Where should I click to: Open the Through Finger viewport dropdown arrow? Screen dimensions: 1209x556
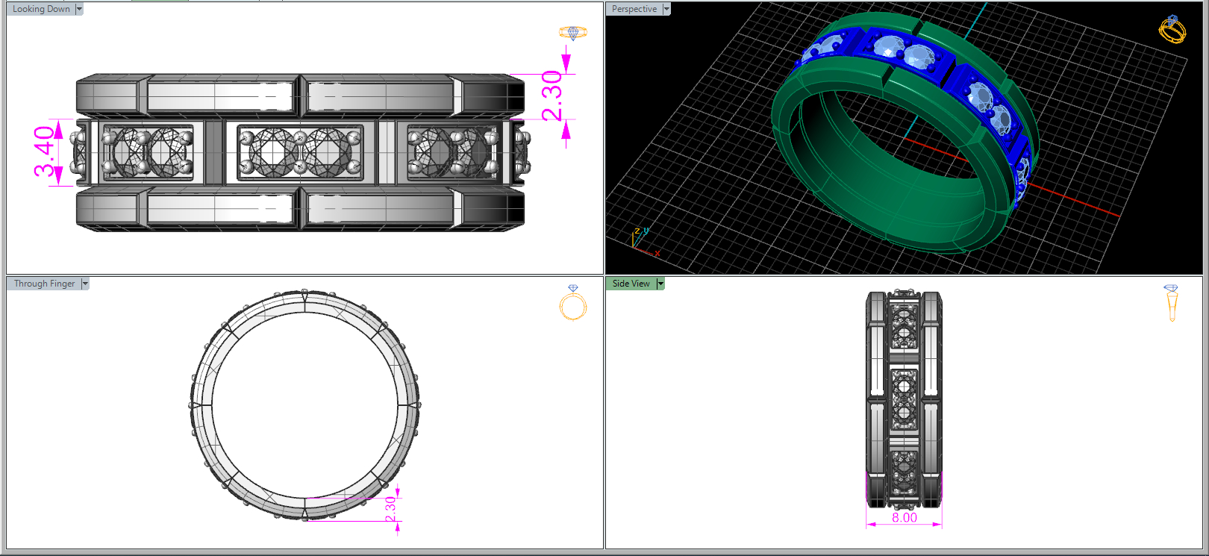tap(85, 284)
